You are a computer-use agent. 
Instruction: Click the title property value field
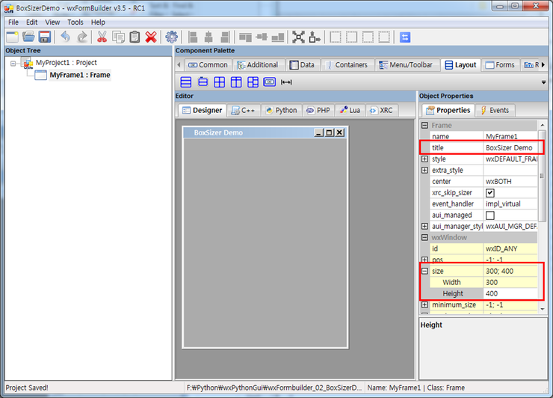coord(511,148)
